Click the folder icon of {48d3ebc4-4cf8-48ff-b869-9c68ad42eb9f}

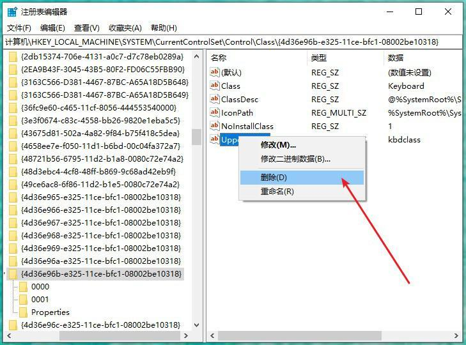pyautogui.click(x=13, y=172)
